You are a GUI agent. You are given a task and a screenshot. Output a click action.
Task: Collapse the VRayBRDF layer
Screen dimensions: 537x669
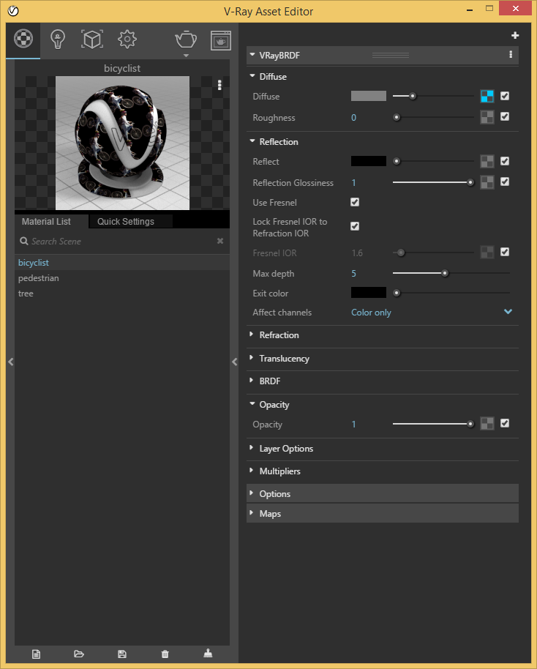tap(252, 55)
